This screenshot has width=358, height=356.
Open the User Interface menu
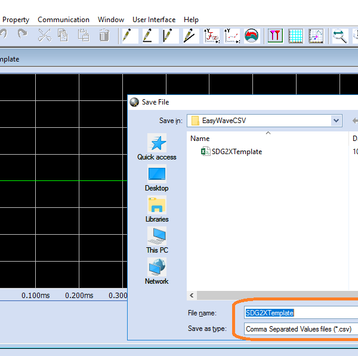(x=154, y=20)
